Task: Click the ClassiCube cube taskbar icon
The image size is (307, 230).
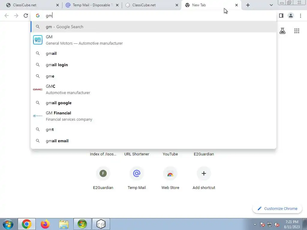Action: (101, 224)
